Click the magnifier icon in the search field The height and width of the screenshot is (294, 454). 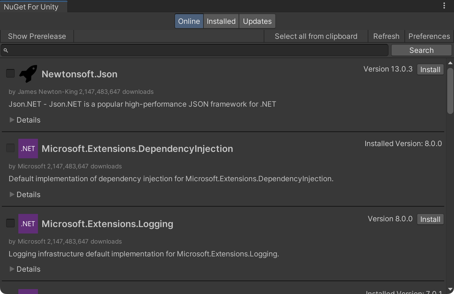[x=6, y=50]
